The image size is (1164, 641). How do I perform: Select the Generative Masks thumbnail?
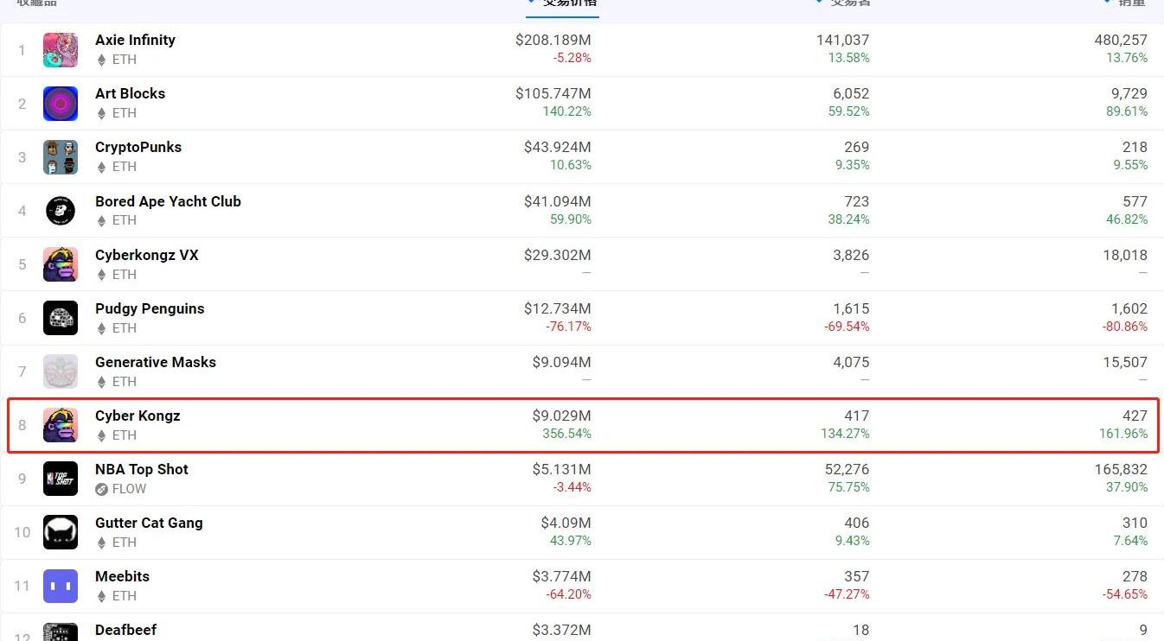point(61,371)
